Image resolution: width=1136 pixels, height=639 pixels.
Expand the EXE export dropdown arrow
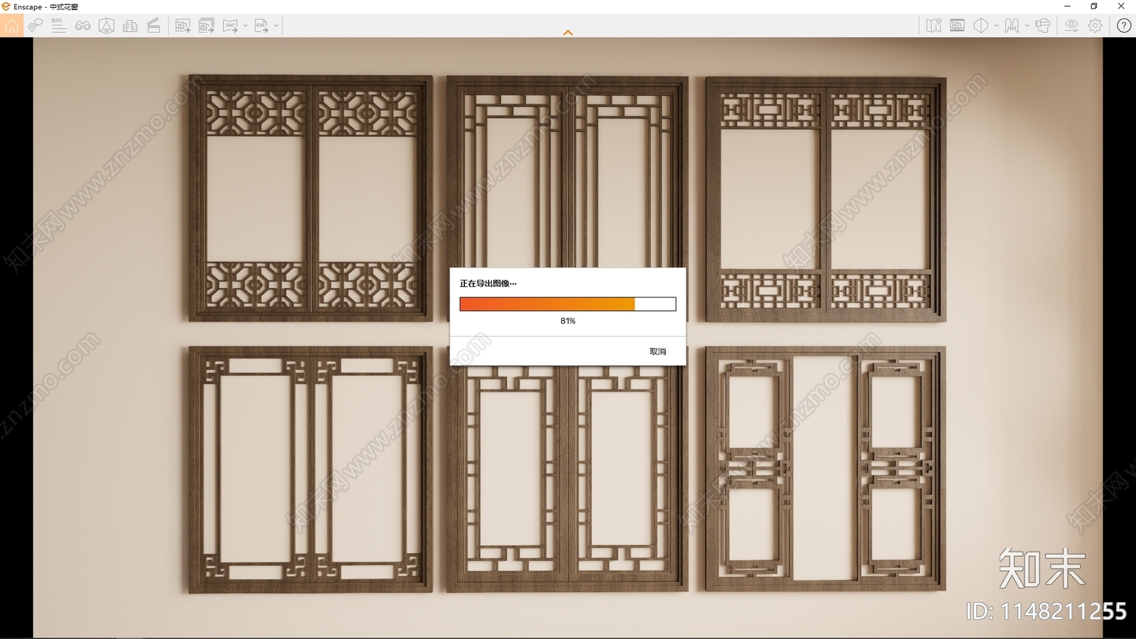pyautogui.click(x=276, y=26)
